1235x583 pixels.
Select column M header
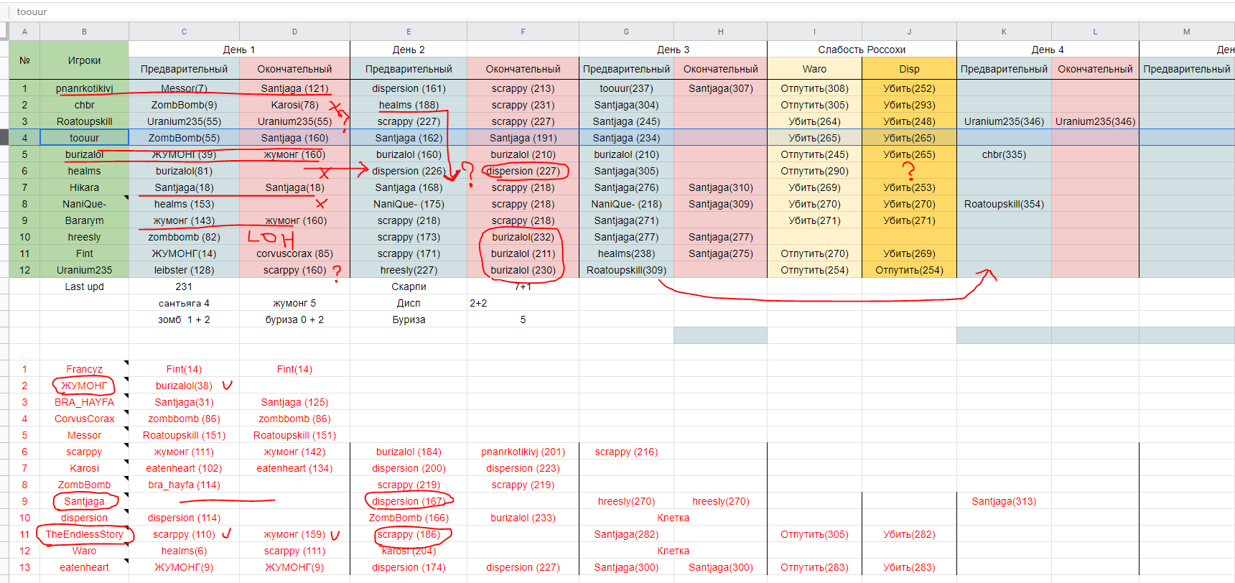pos(1186,32)
